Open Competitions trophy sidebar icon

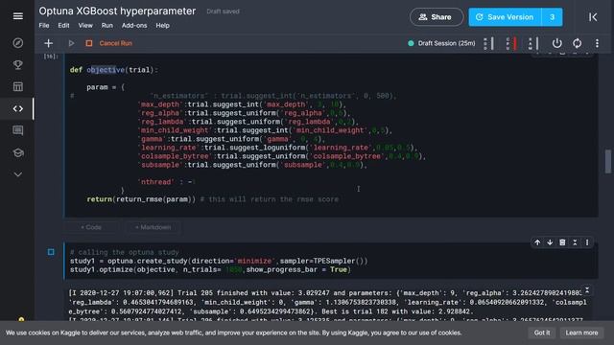pos(17,64)
